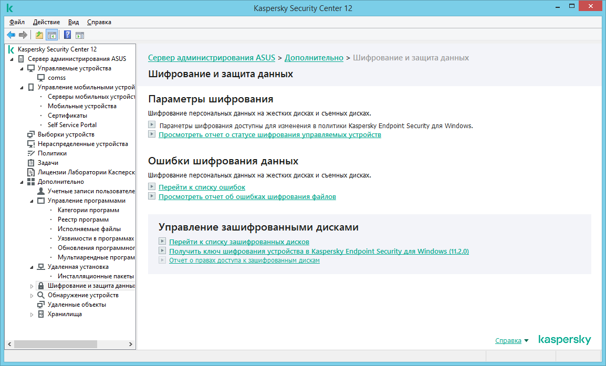Expand the Обнаружение устройств tree node
The height and width of the screenshot is (366, 606).
(32, 296)
